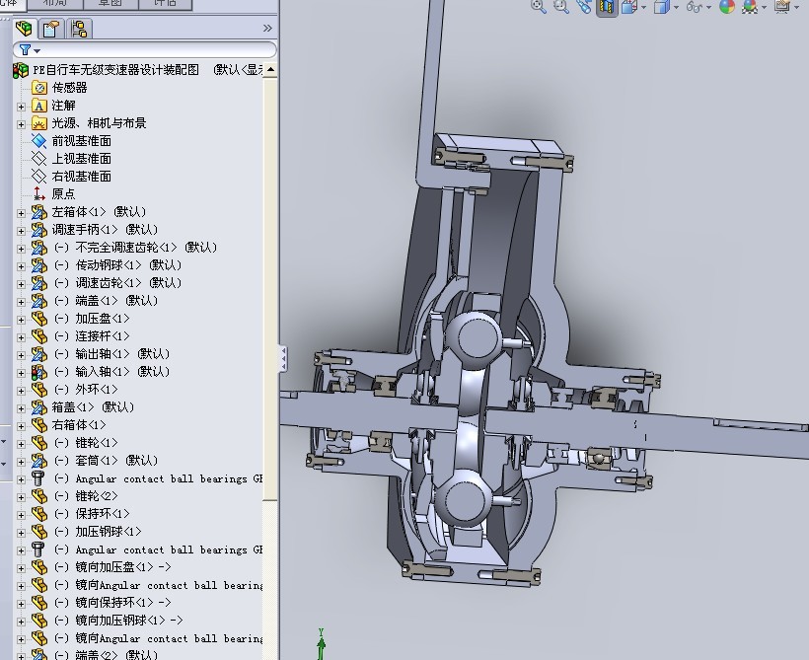The width and height of the screenshot is (809, 660).
Task: Click the 原点 origin icon
Action: coord(39,194)
